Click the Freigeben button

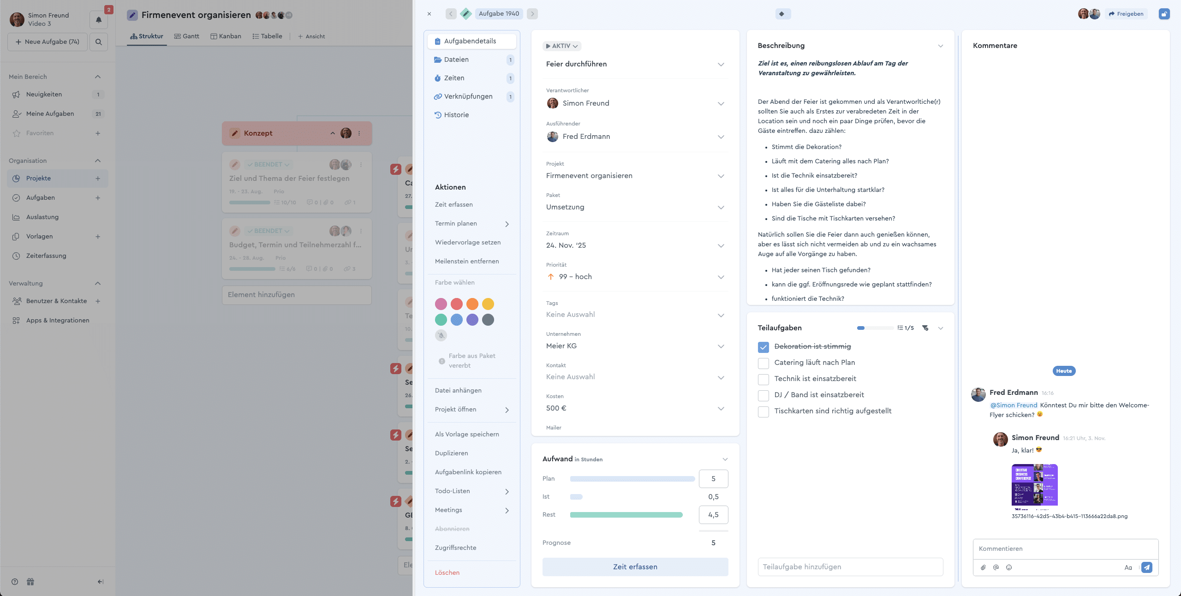(x=1126, y=13)
